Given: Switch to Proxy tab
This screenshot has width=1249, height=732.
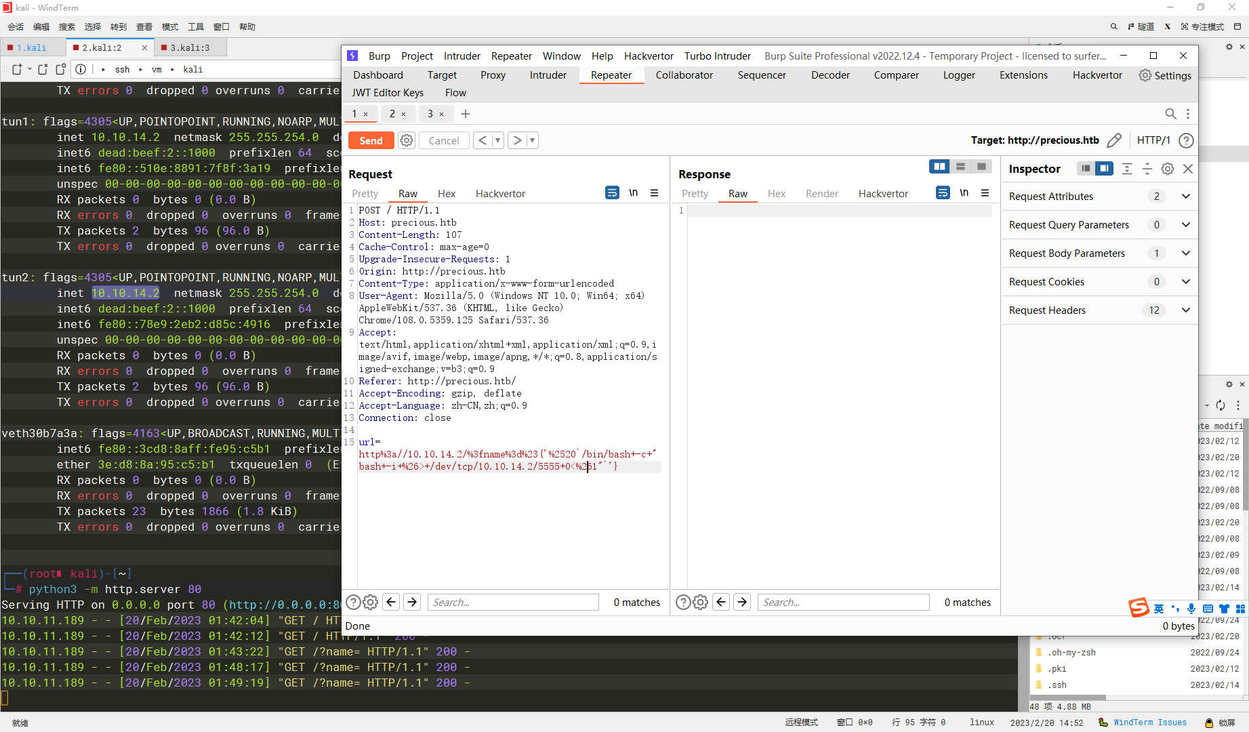Looking at the screenshot, I should [493, 75].
